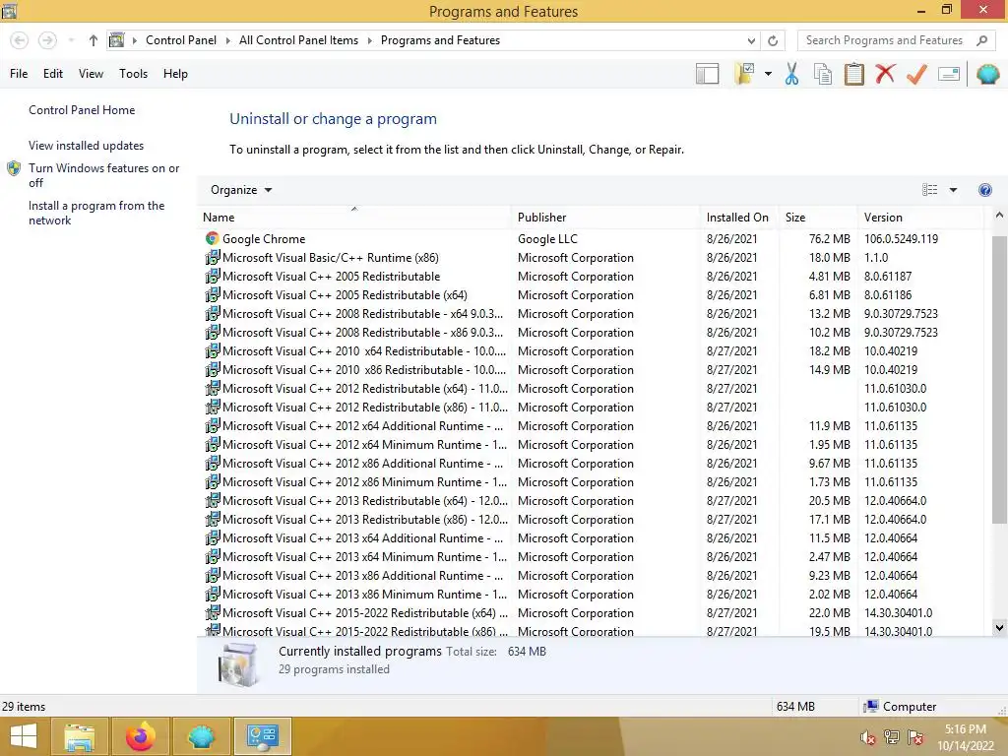Click version 106.0.5249.119 cell
This screenshot has height=756, width=1008.
point(901,239)
